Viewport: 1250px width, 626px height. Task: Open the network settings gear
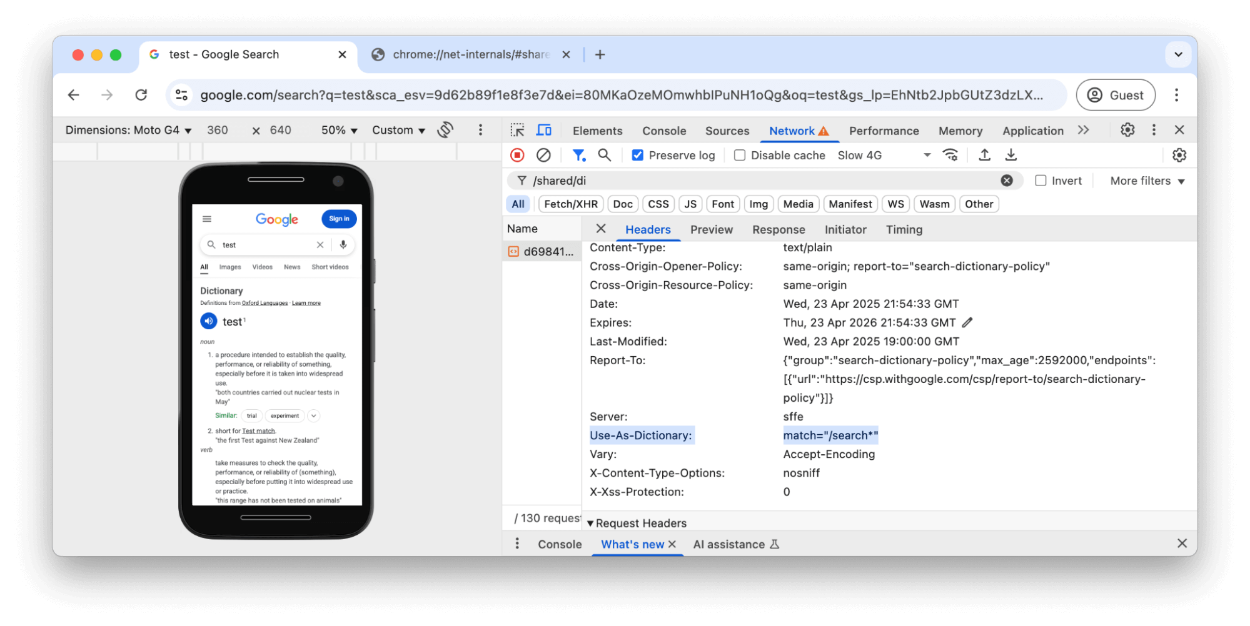pyautogui.click(x=1179, y=155)
